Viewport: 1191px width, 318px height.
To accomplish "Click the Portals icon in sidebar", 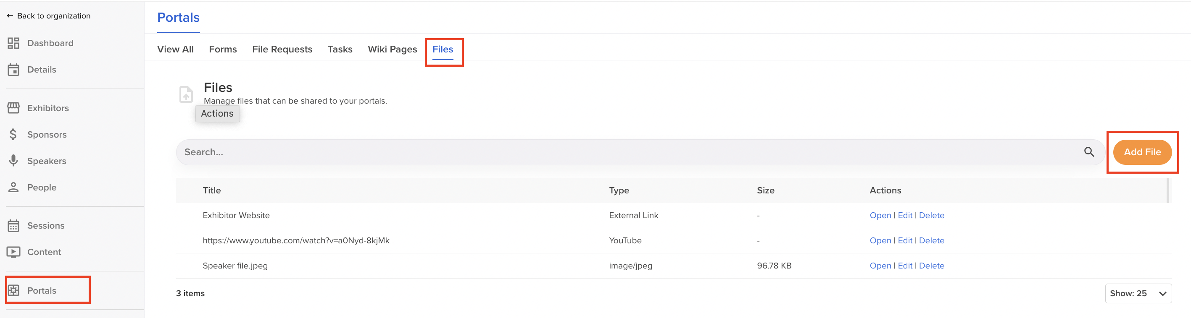I will 13,290.
